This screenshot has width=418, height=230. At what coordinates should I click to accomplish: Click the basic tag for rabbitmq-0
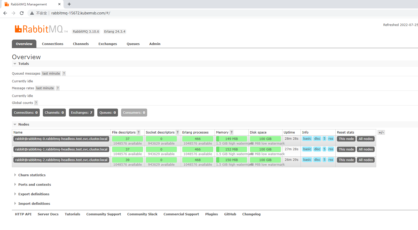click(x=307, y=139)
